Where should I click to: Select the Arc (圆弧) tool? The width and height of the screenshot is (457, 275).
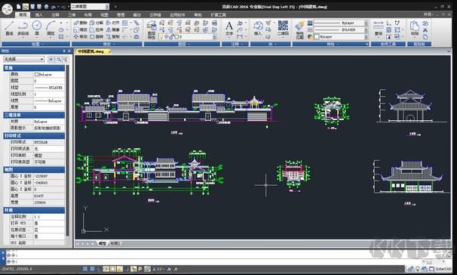click(51, 28)
